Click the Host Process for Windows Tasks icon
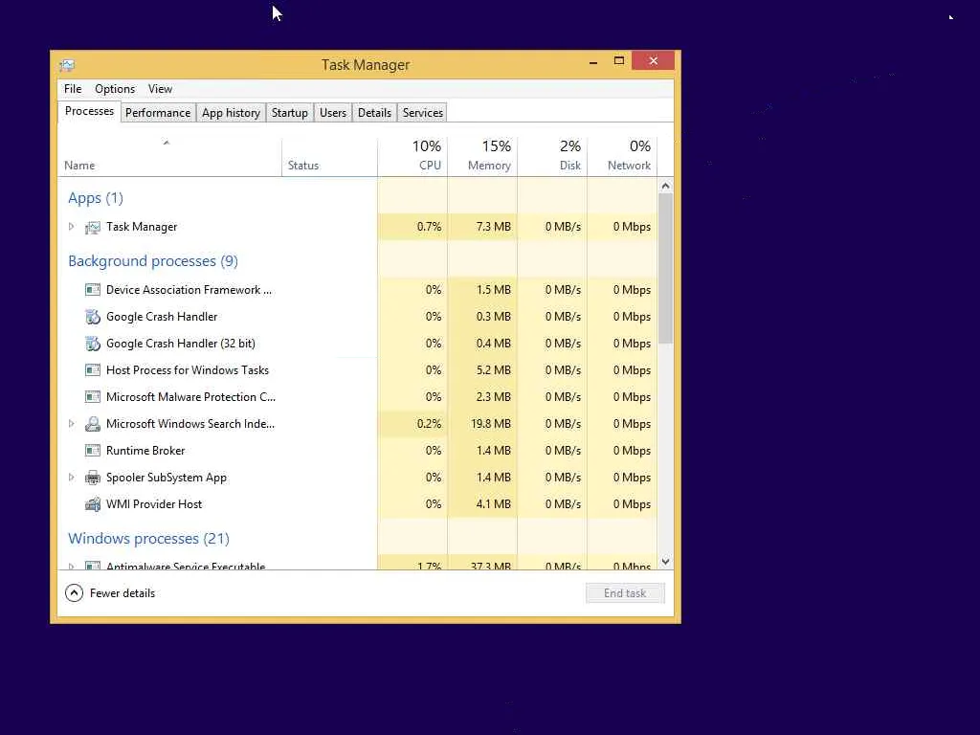This screenshot has height=735, width=980. click(x=93, y=370)
